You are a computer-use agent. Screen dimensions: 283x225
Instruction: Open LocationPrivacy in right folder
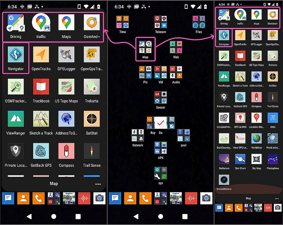click(224, 118)
